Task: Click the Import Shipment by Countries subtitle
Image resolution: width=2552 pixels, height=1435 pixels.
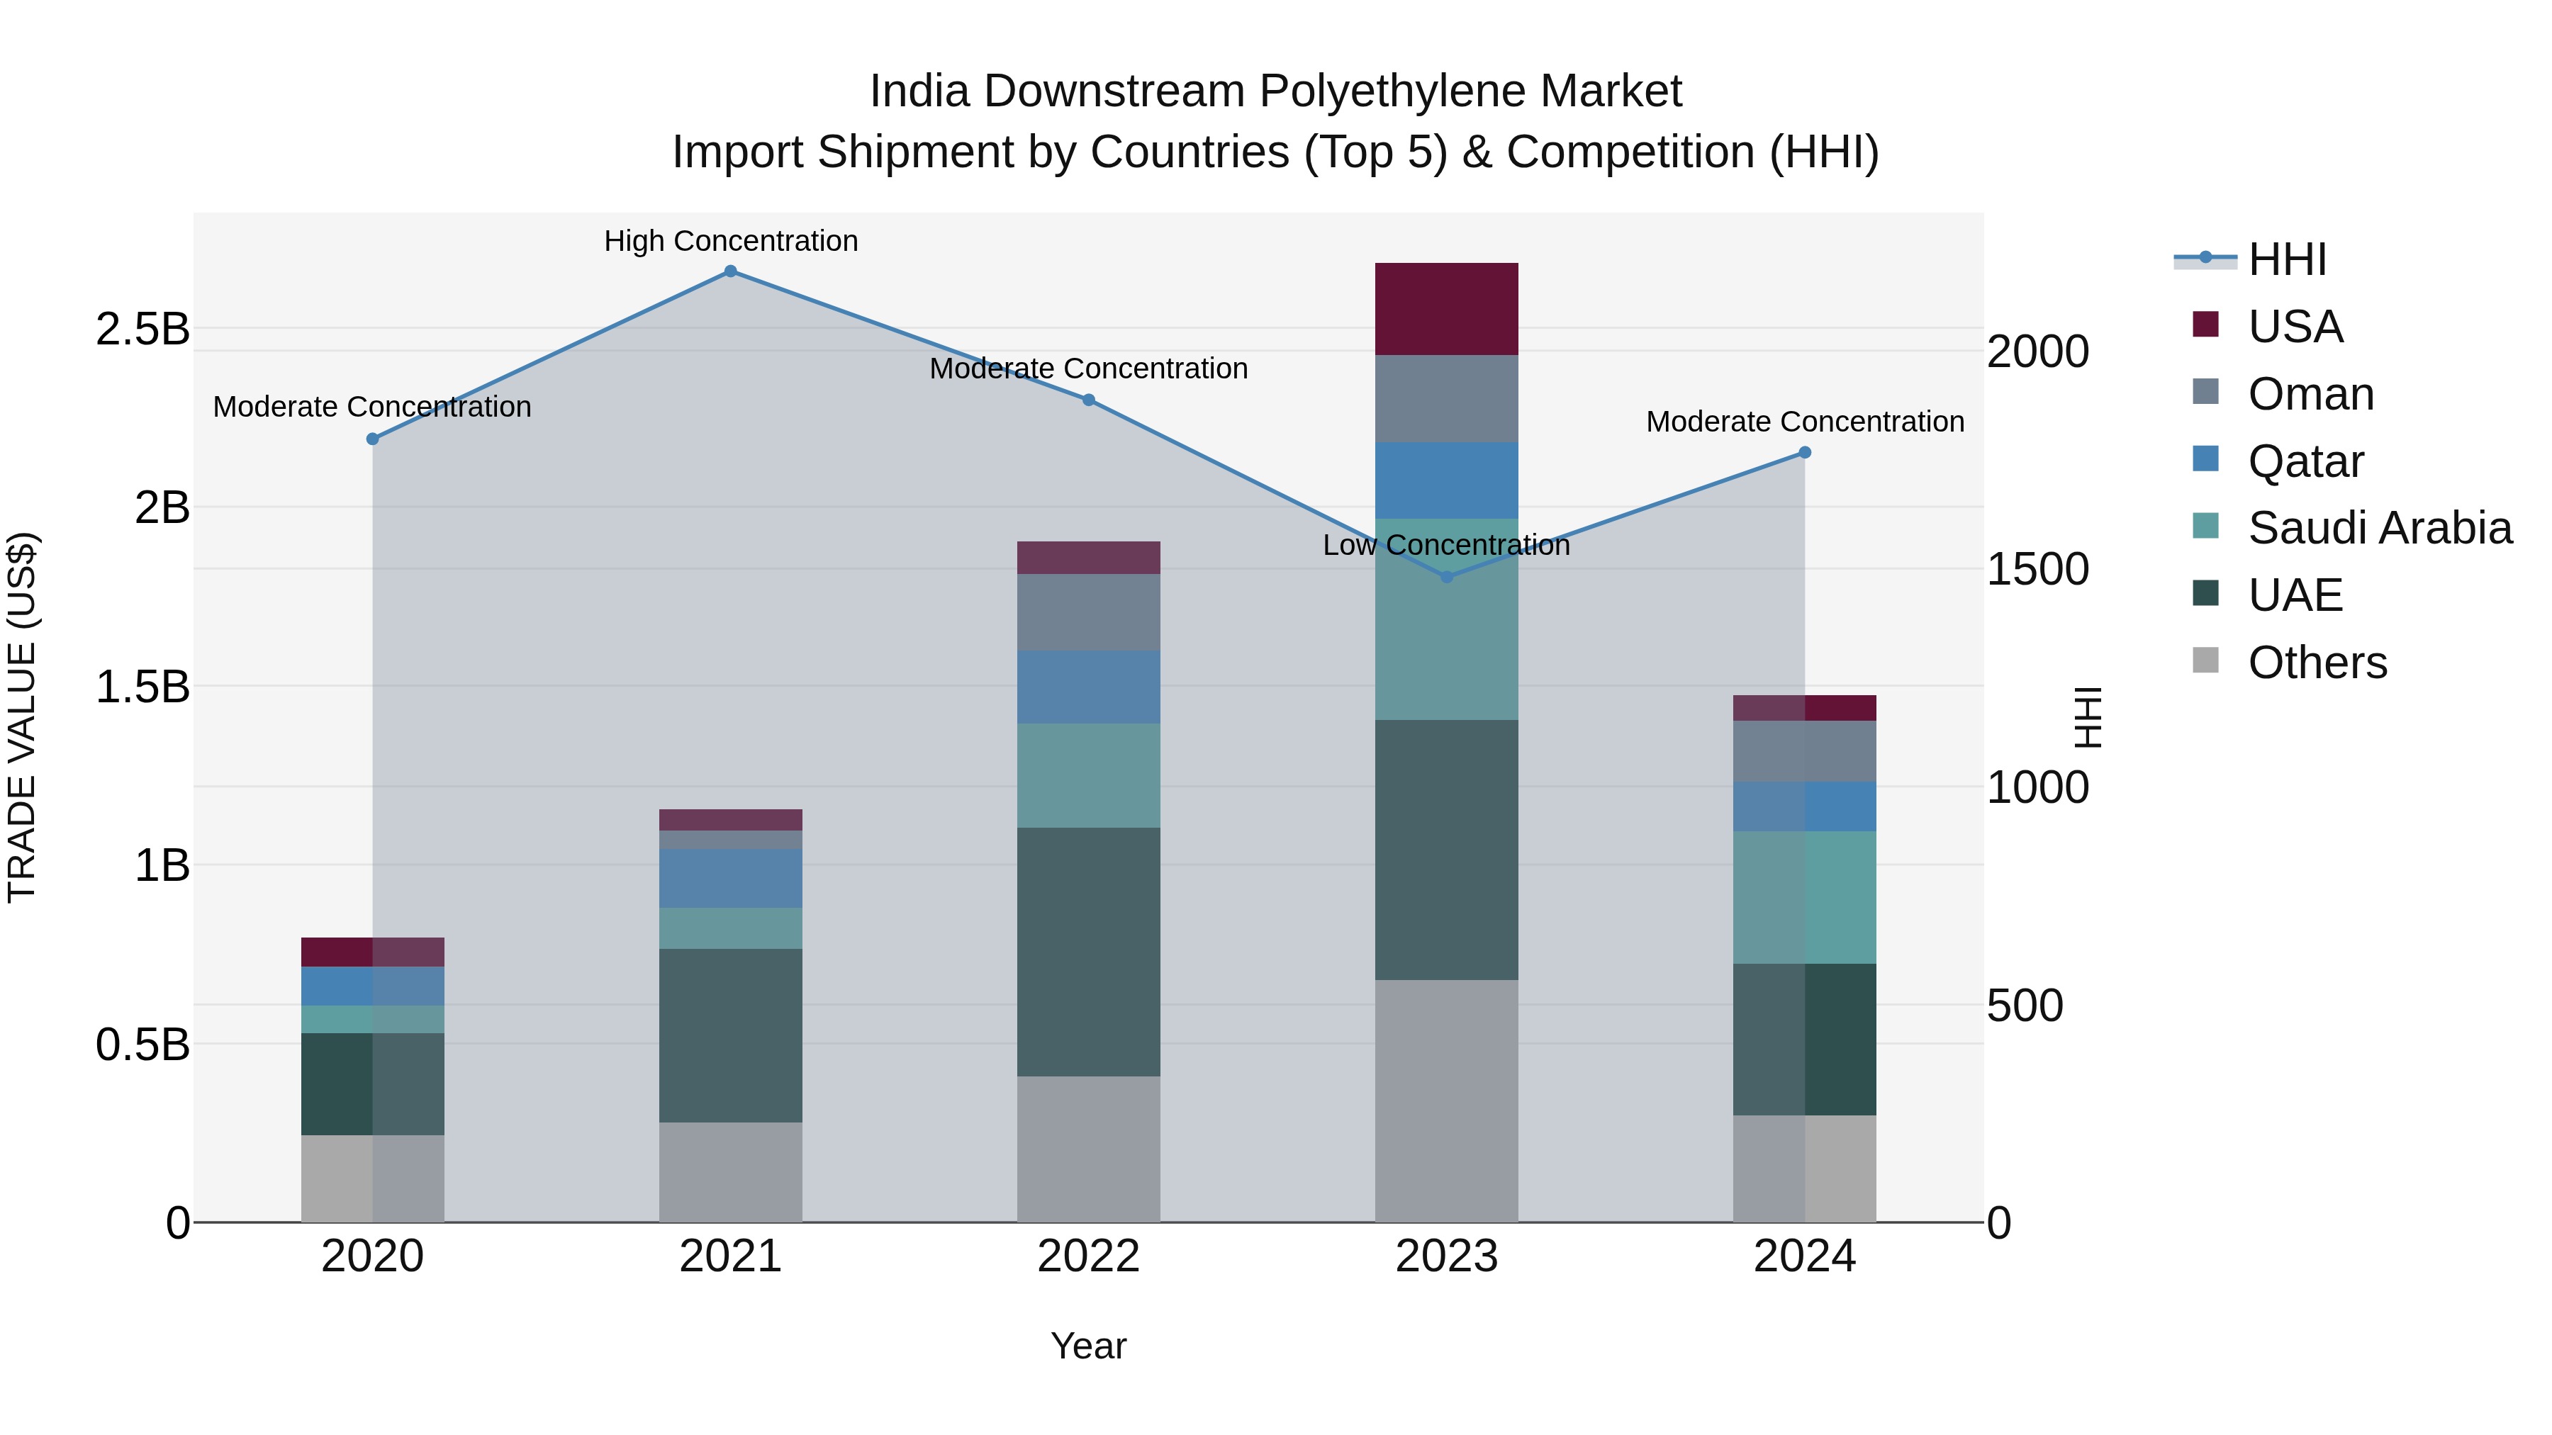Action: [1276, 152]
